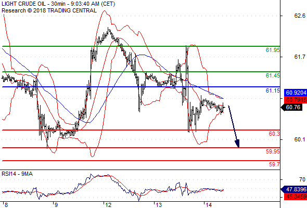Click the blue 60.9204 price tag
This screenshot has width=307, height=208.
pos(295,93)
